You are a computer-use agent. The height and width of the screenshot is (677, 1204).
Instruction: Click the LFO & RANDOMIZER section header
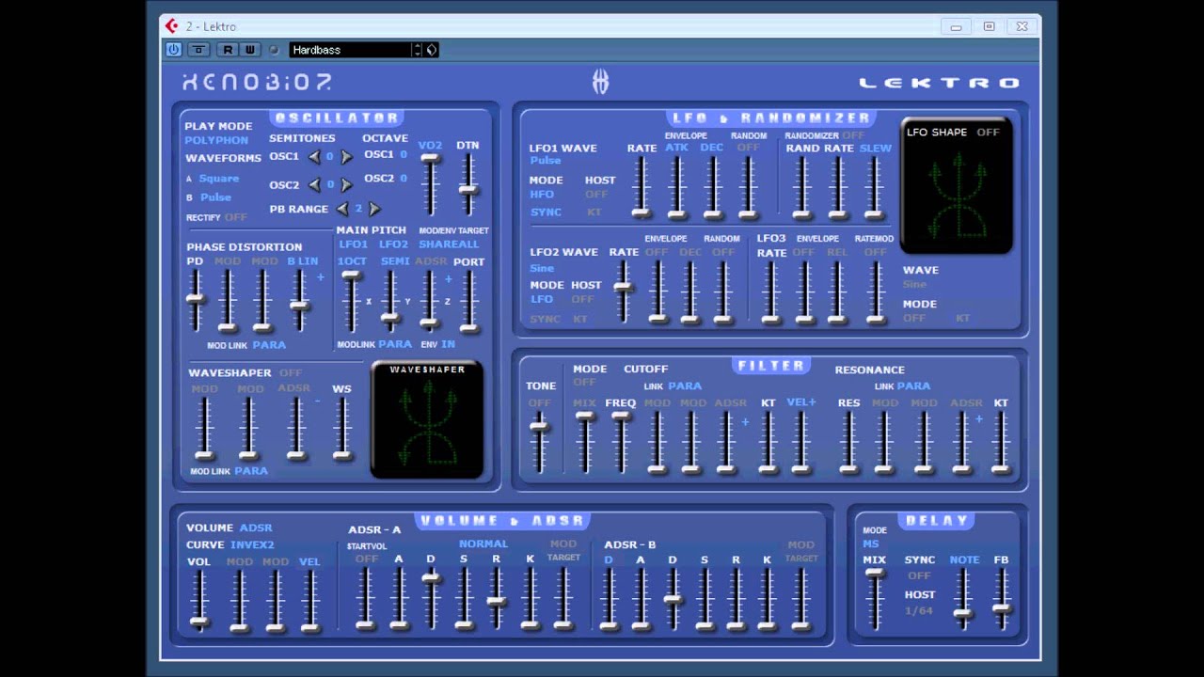(x=770, y=118)
